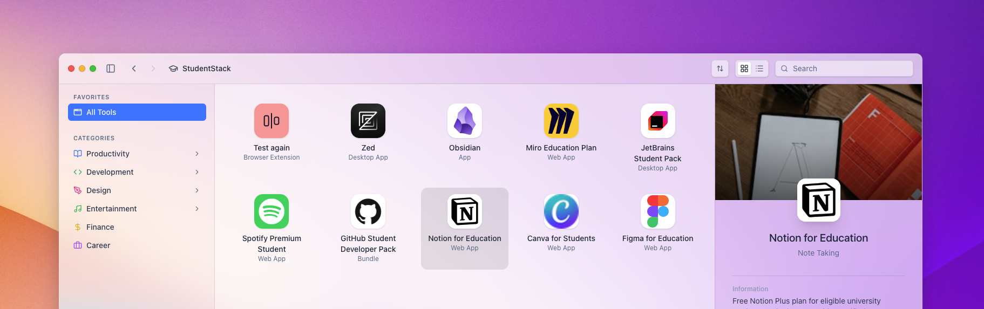
Task: Switch to grid view
Action: [x=744, y=68]
